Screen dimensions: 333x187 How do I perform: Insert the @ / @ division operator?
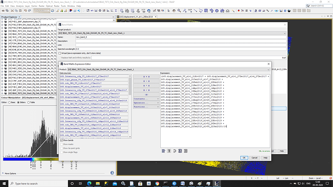point(146,90)
